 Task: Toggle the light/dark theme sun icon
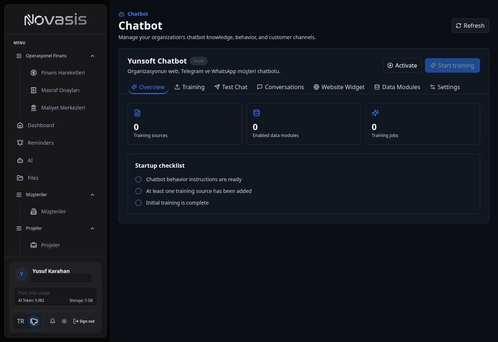point(64,321)
